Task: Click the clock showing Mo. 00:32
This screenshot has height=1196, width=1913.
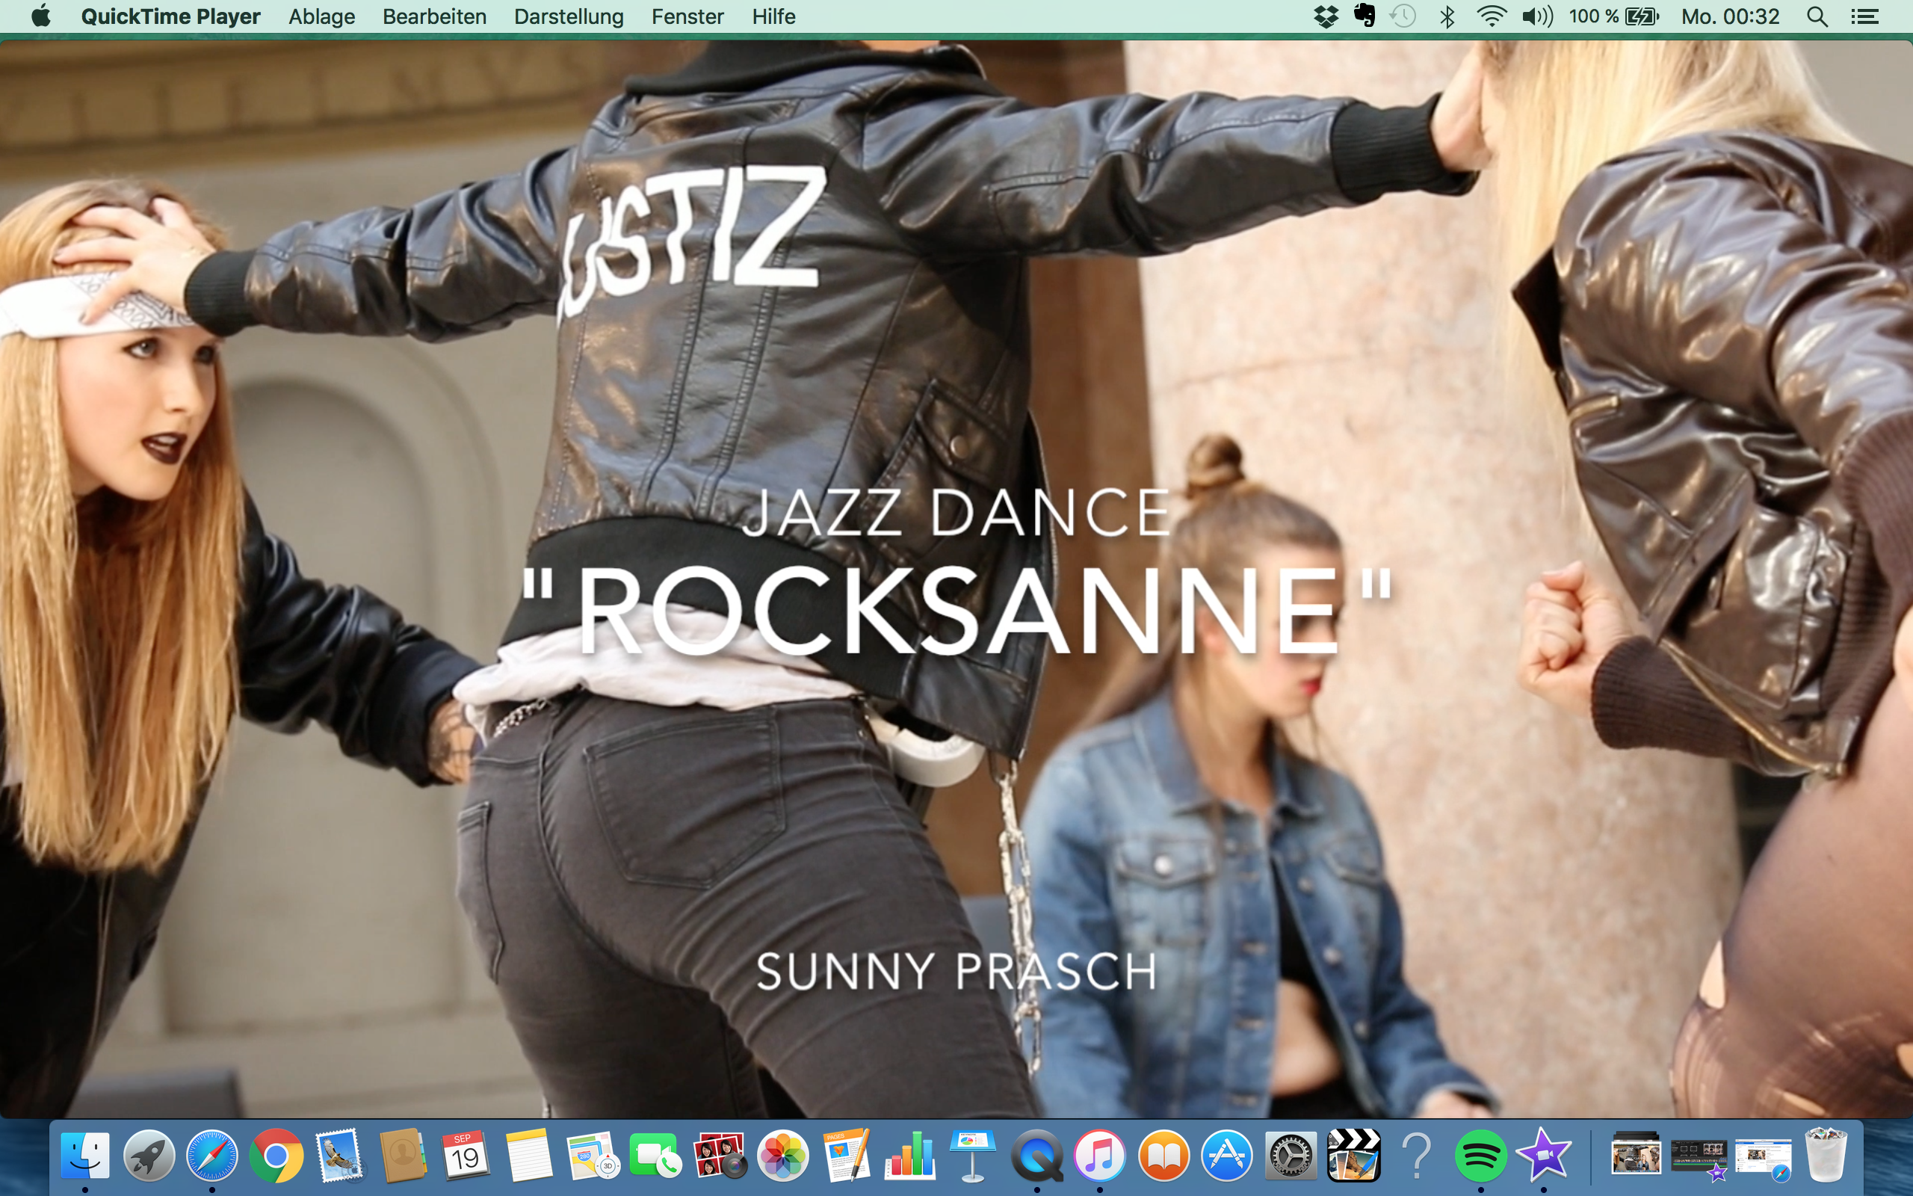Action: pos(1730,16)
